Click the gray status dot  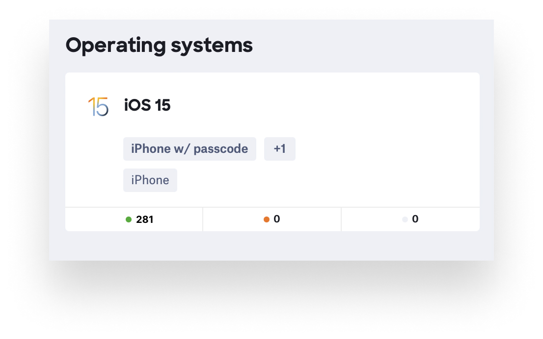(x=405, y=219)
